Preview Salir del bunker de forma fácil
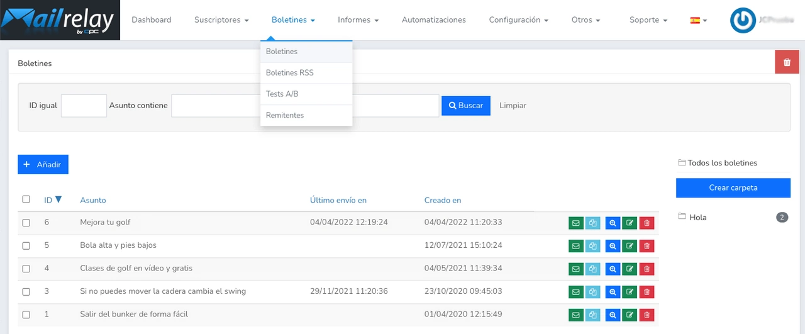 click(613, 315)
